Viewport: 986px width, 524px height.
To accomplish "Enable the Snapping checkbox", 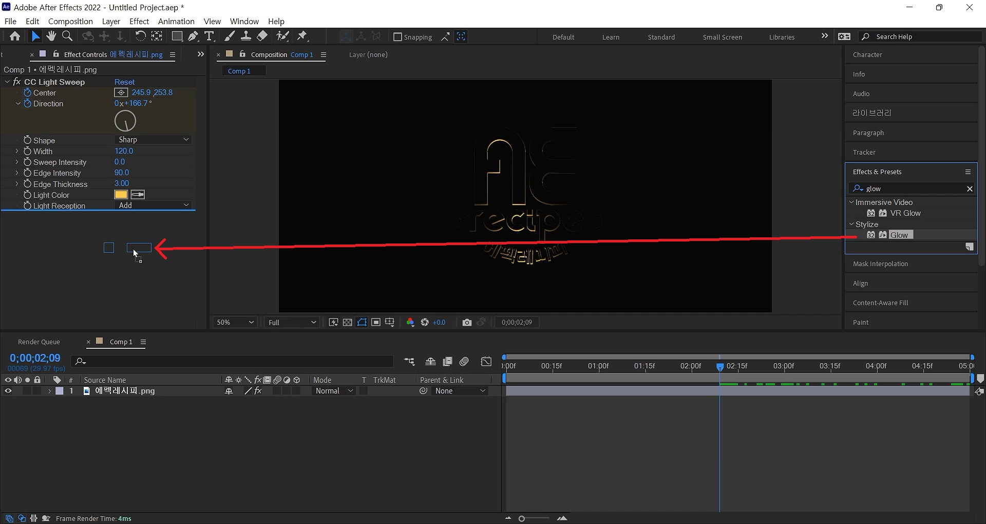I will point(397,37).
